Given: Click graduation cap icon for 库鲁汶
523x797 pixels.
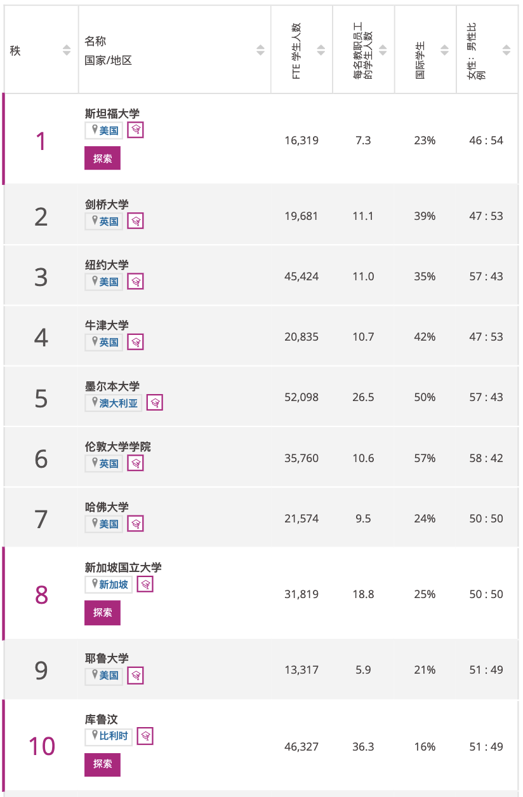Looking at the screenshot, I should [145, 736].
